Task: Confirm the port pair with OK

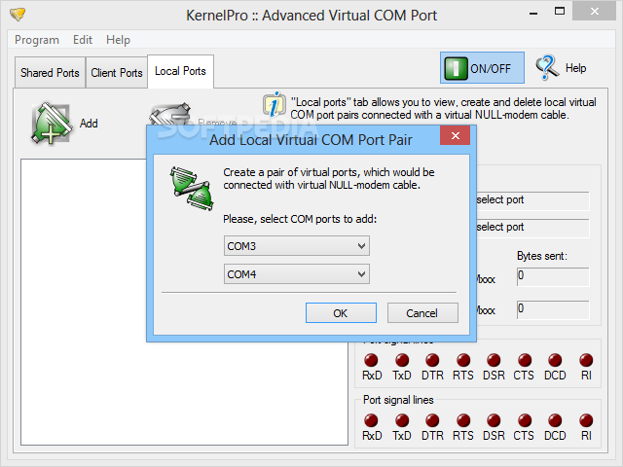Action: click(x=341, y=313)
